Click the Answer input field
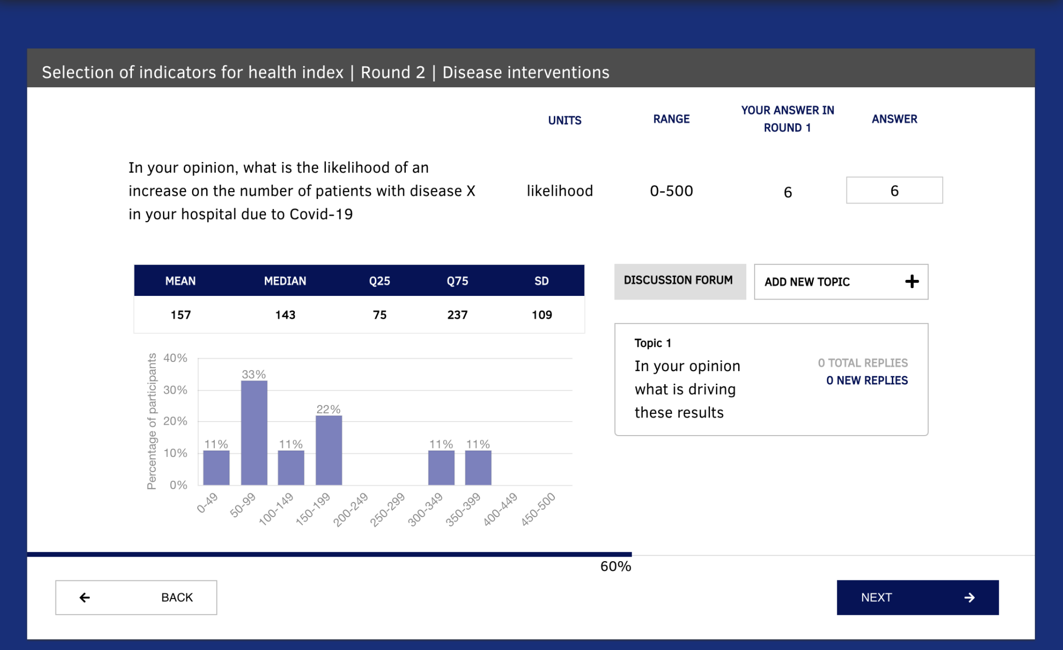The image size is (1063, 650). click(x=894, y=191)
